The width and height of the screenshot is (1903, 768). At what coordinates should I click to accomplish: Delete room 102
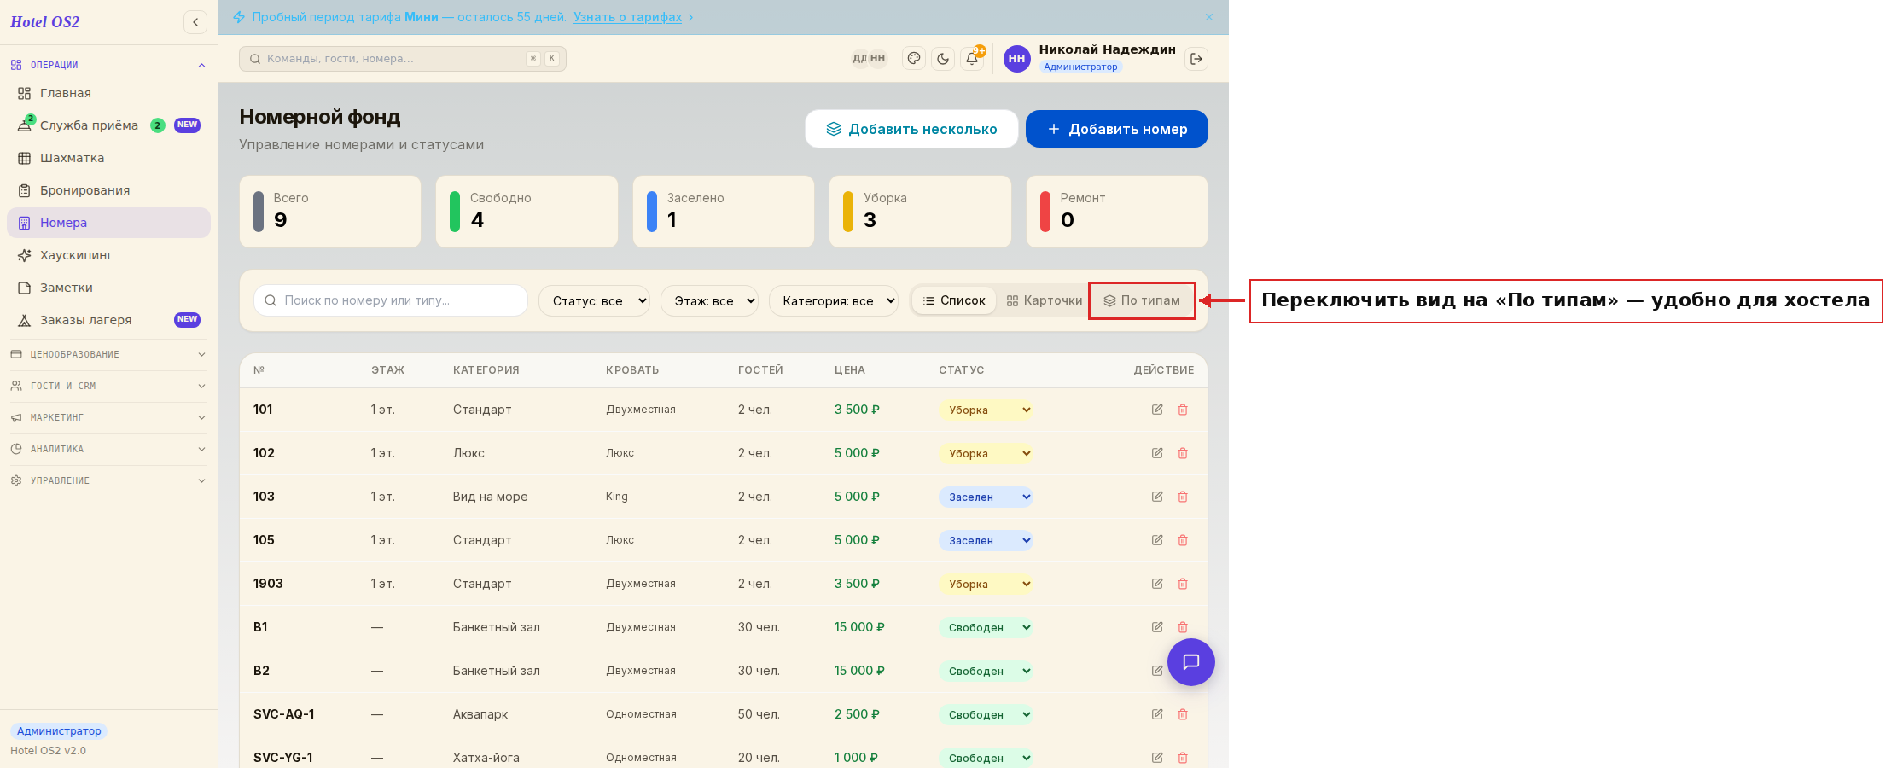click(1183, 453)
